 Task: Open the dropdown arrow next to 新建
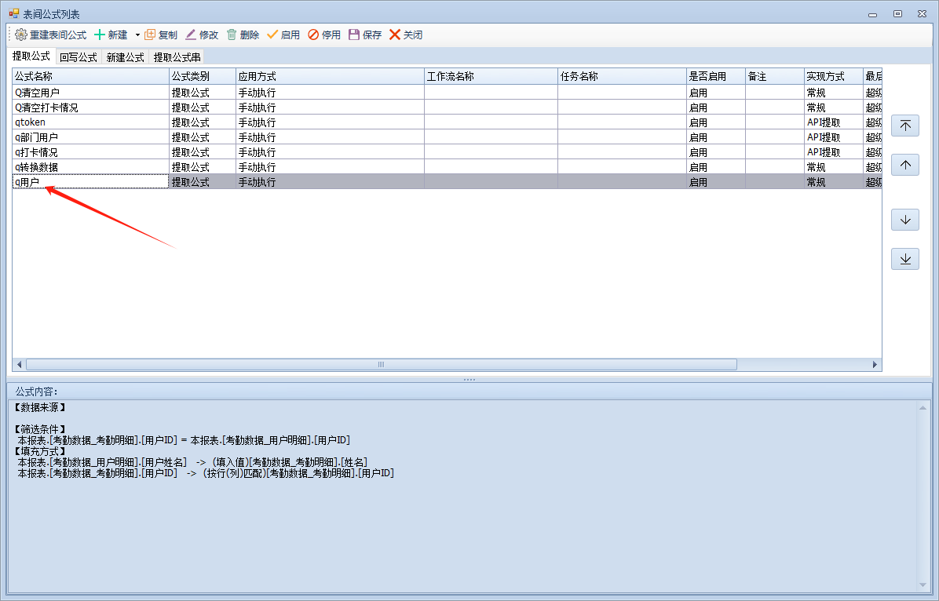click(137, 35)
